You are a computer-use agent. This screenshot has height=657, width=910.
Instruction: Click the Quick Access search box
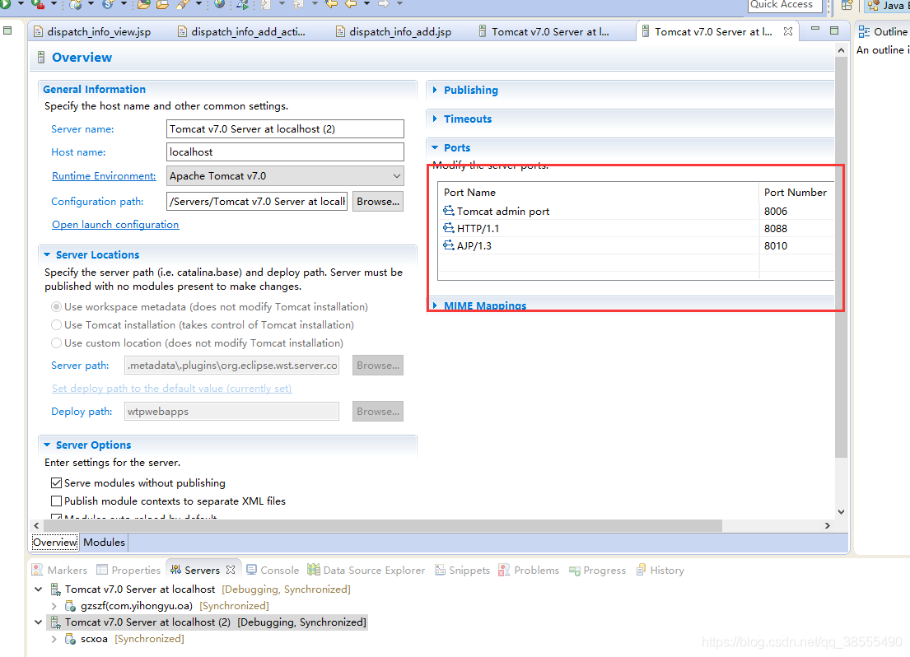pos(785,5)
